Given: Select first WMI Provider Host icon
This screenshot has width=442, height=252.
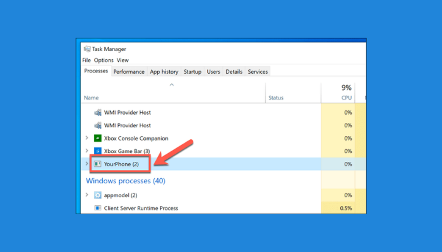Looking at the screenshot, I should tap(98, 113).
